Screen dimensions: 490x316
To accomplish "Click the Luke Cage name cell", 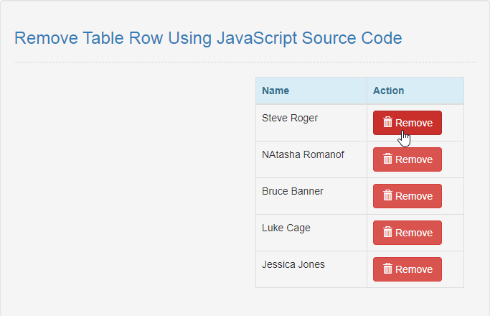I will point(311,233).
